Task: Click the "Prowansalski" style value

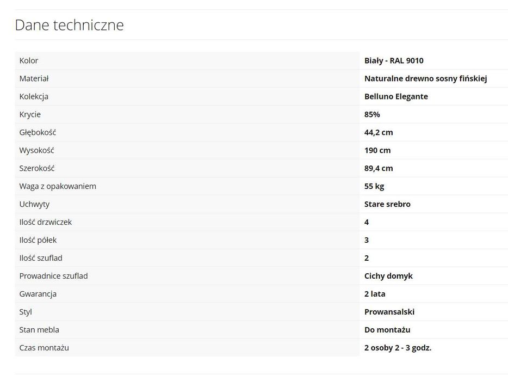Action: [389, 312]
